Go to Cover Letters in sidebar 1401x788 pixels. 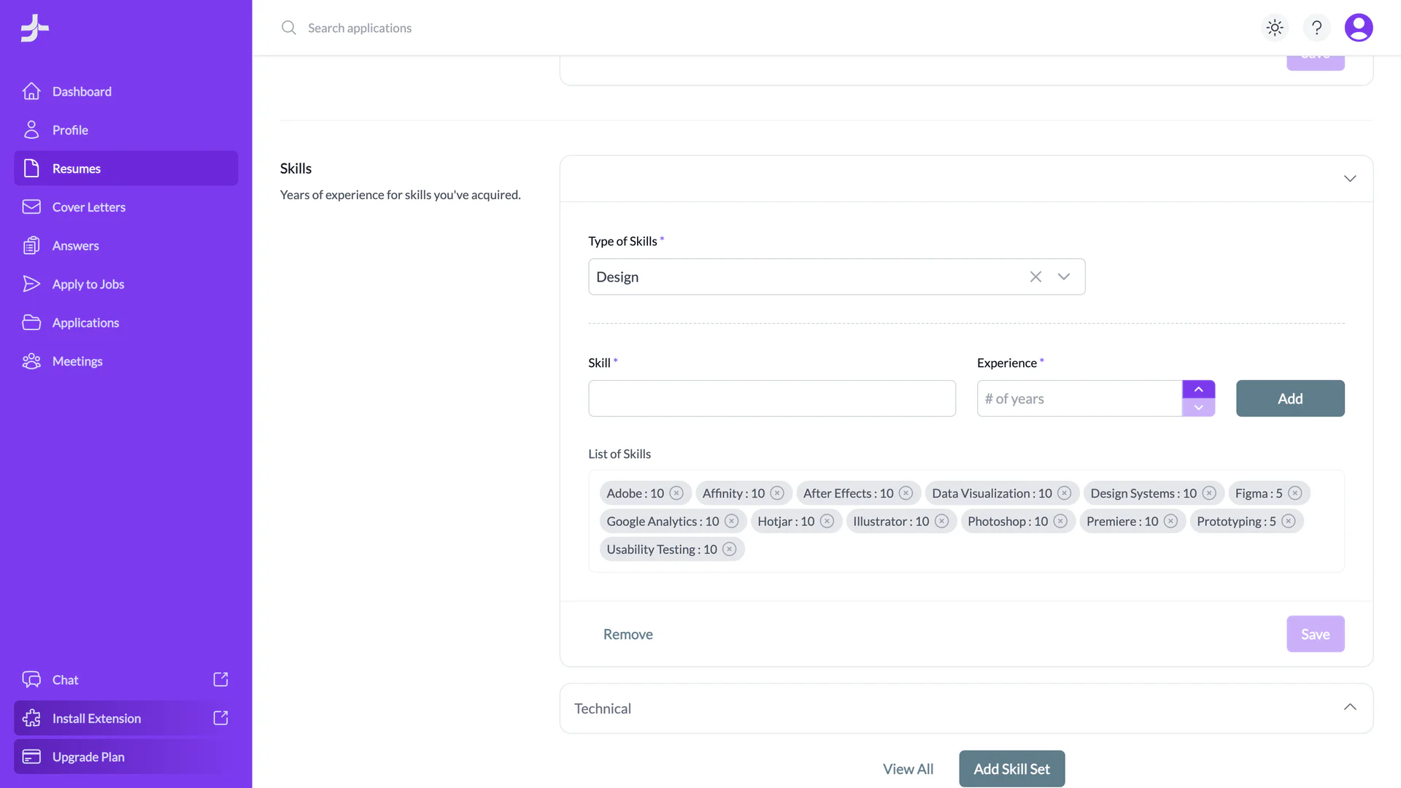tap(88, 207)
